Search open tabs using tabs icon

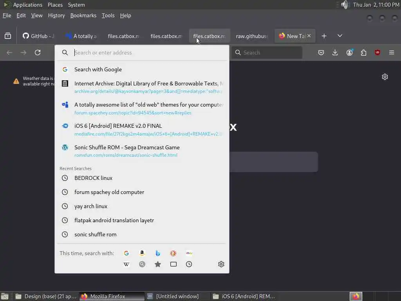tap(173, 264)
